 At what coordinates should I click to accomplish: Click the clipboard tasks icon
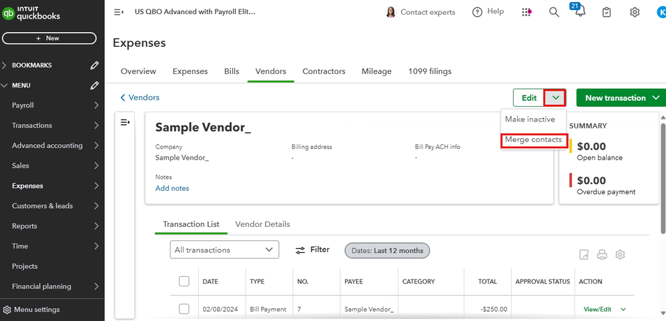click(x=607, y=12)
